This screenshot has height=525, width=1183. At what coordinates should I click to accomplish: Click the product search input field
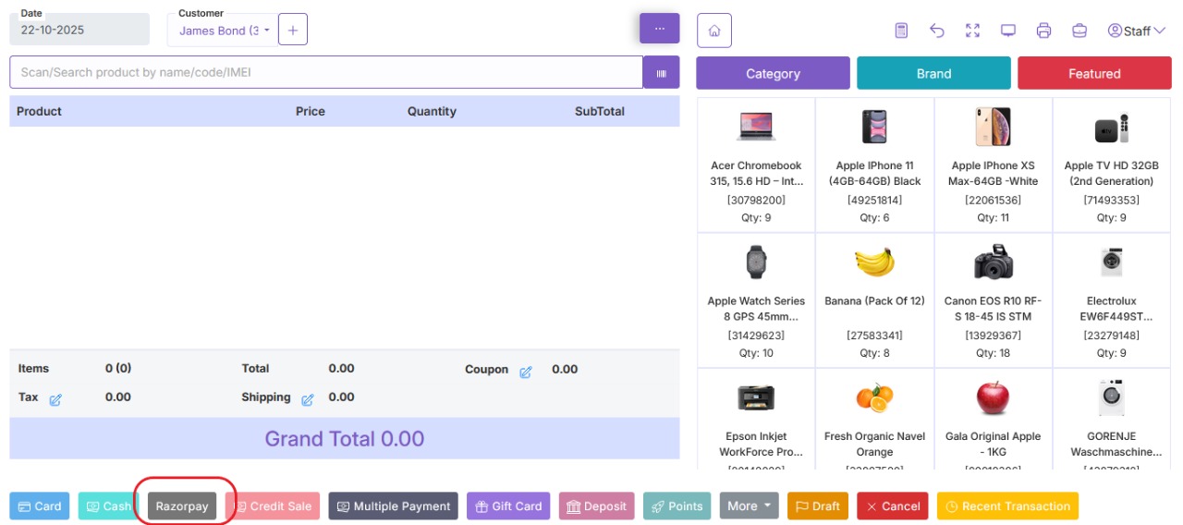325,72
